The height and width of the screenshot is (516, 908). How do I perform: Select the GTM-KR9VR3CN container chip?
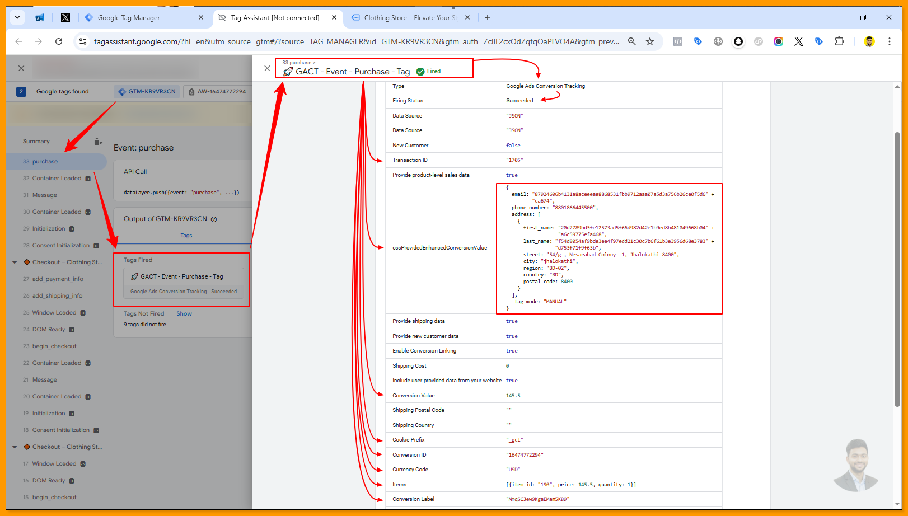147,91
